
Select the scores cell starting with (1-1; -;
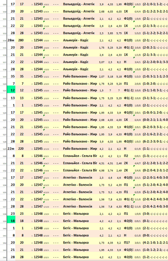point(155,149)
